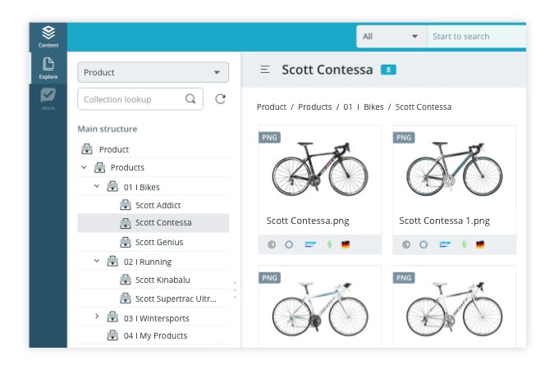Refresh the collection tree
The image size is (554, 369).
[x=220, y=99]
